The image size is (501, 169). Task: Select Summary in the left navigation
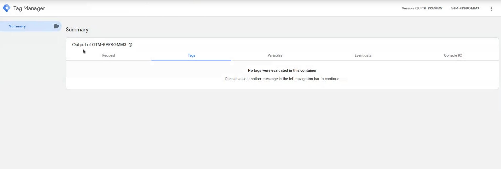tap(17, 26)
